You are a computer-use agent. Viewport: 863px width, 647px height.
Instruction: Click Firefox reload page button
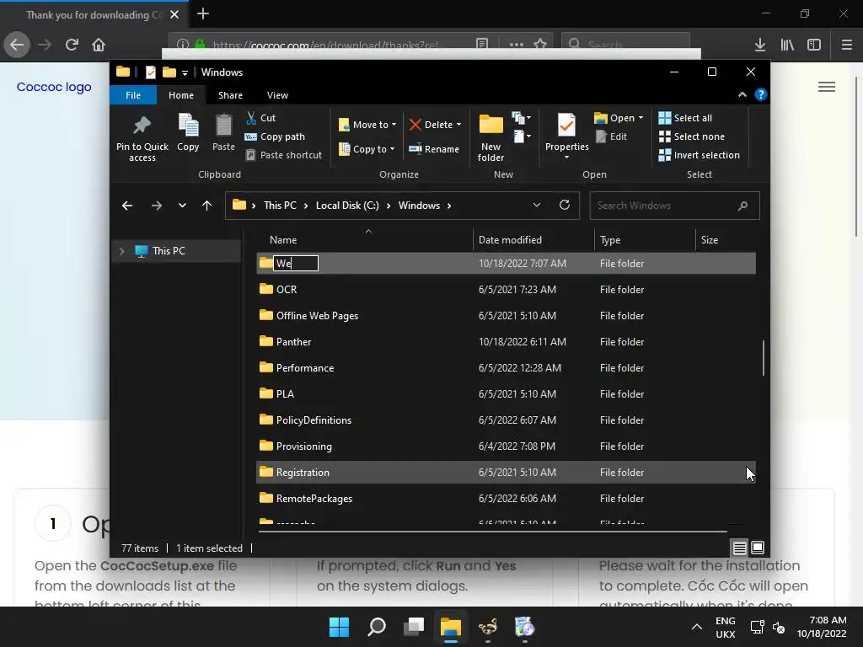tap(72, 45)
